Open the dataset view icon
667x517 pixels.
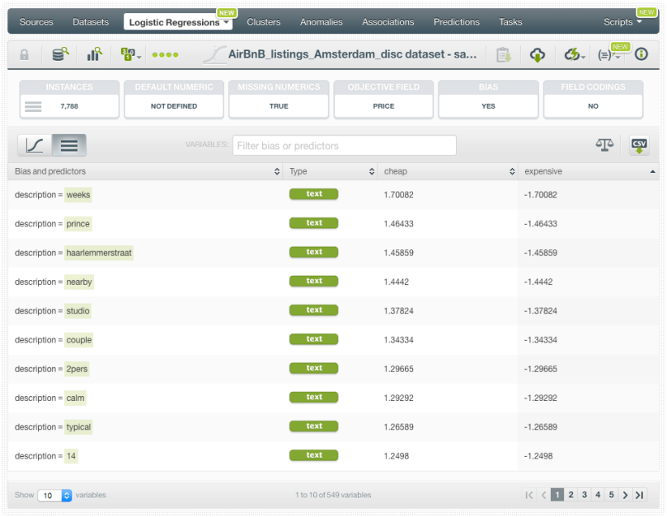click(x=59, y=55)
